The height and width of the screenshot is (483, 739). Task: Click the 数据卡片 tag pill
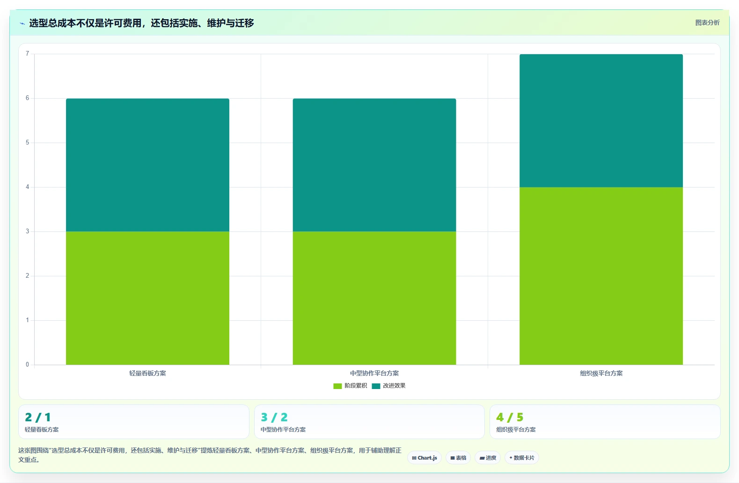(x=522, y=458)
